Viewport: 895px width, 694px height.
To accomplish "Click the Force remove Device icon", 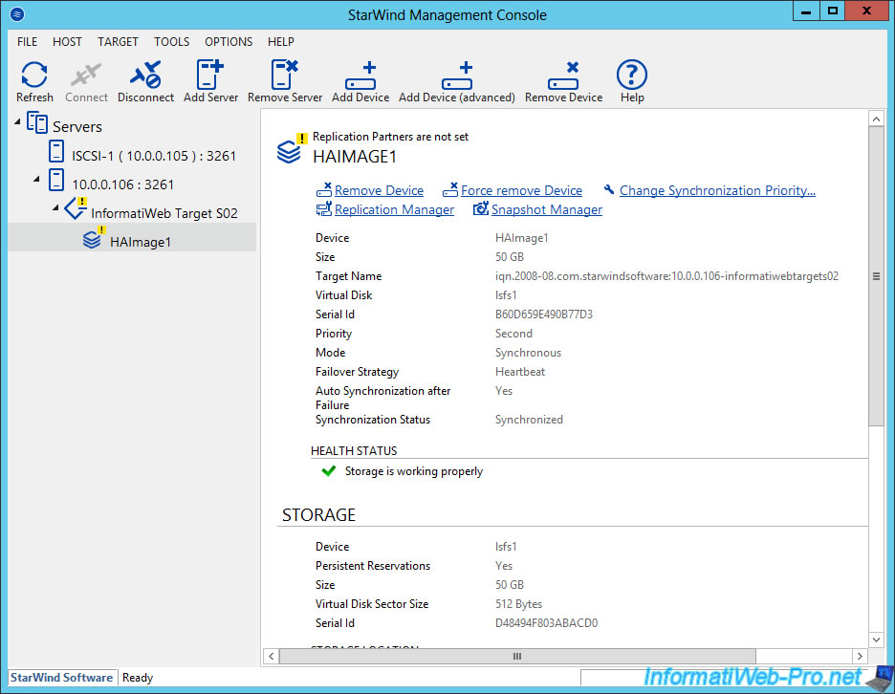I will [x=450, y=189].
